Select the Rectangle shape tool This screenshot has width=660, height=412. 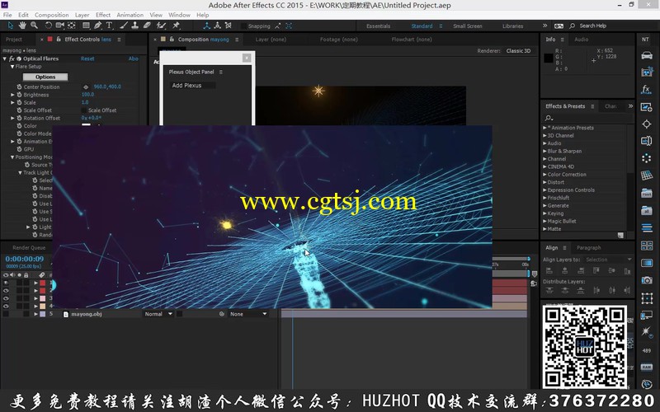click(87, 26)
